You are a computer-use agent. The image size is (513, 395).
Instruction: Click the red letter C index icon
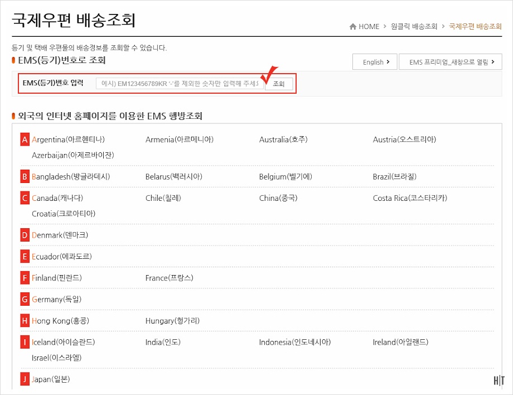(25, 198)
